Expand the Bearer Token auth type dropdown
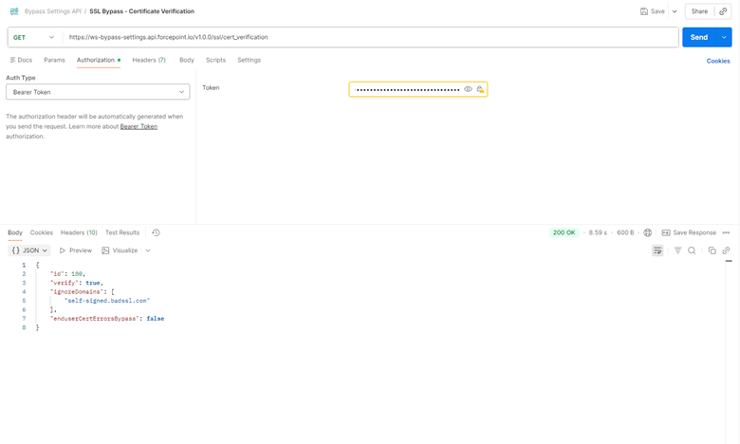 click(98, 92)
